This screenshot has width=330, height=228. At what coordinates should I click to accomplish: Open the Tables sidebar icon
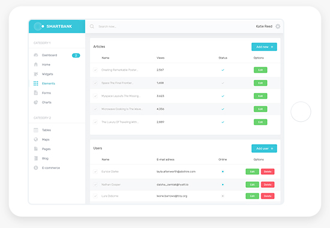point(36,130)
